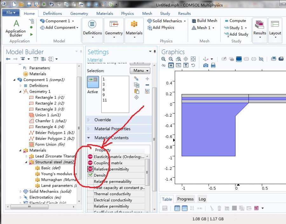Open the Solid Mechanics dropdown

185,21
